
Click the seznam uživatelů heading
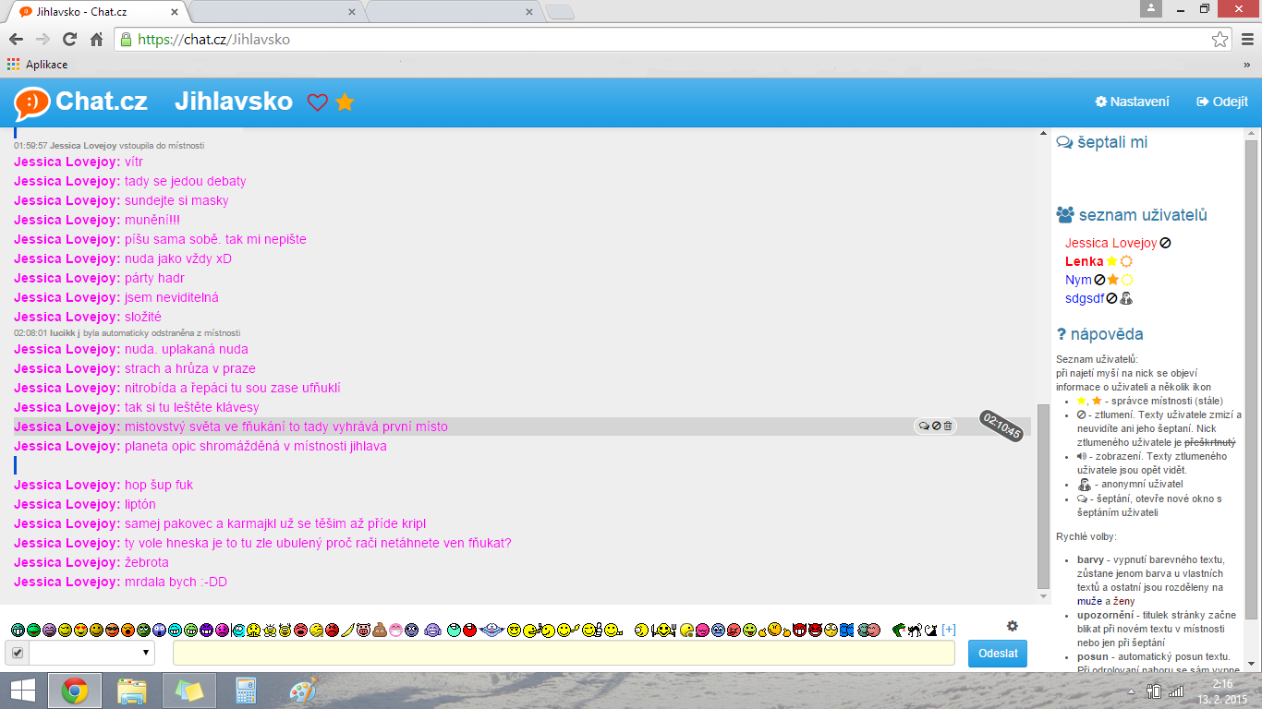(1132, 215)
